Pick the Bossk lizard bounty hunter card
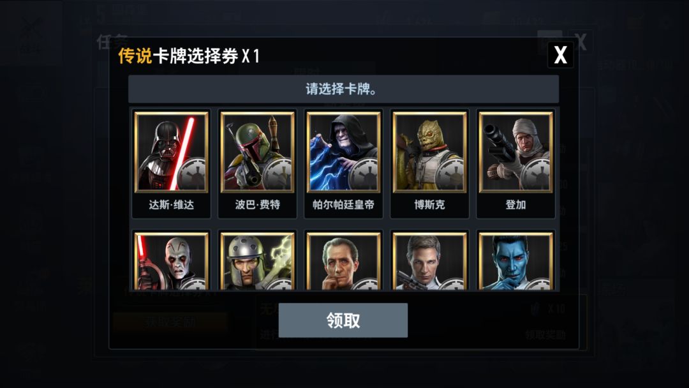689x388 pixels. (x=430, y=152)
